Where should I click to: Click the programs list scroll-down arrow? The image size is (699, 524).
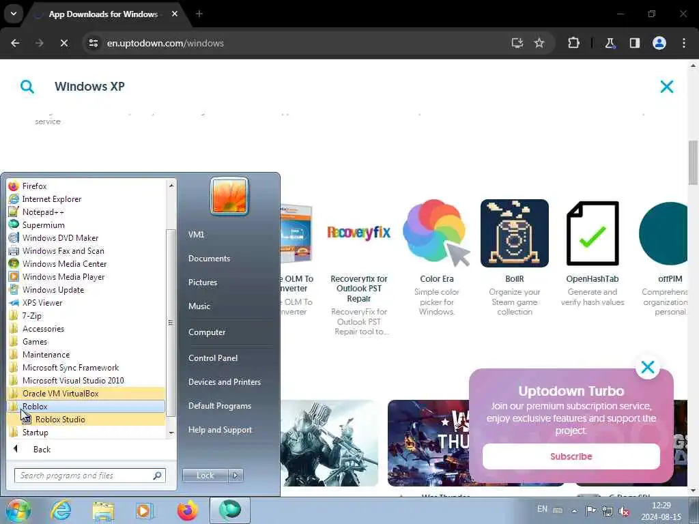[171, 433]
